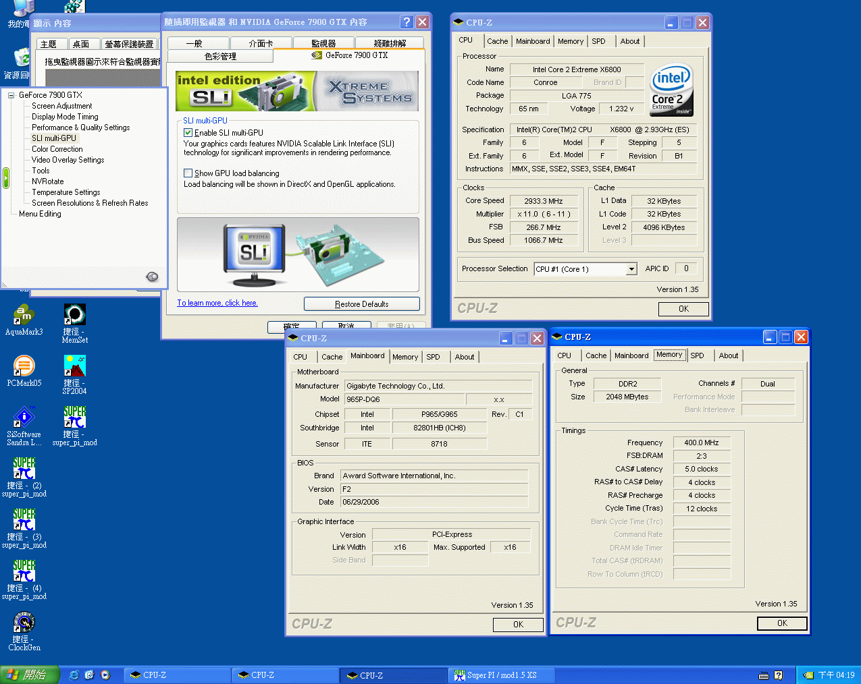Switch to GeForce 7900 GTX tab
Screen dimensions: 861x684
[x=348, y=55]
